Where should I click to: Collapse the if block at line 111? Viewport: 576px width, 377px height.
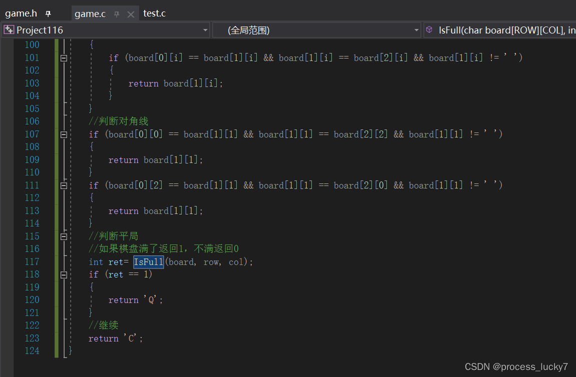pos(64,185)
